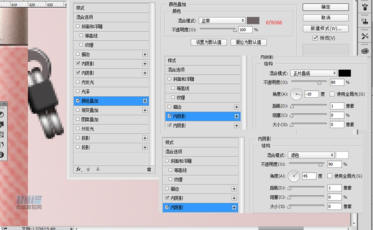The height and width of the screenshot is (230, 373).
Task: Move effect up with the up arrow icon
Action: pyautogui.click(x=88, y=170)
